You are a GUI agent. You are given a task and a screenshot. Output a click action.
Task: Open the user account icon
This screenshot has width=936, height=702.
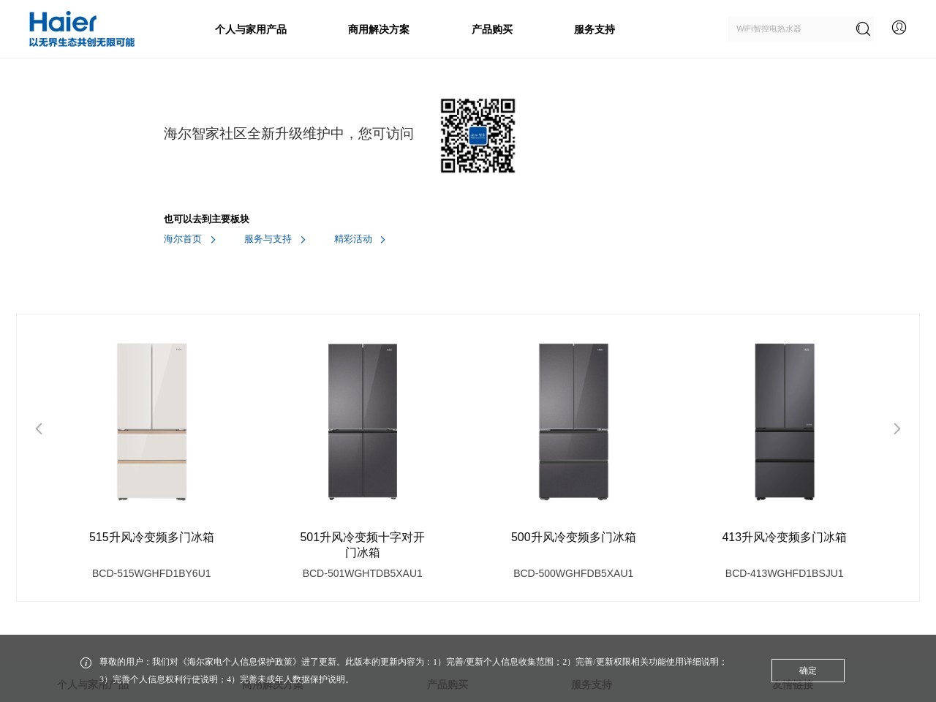[899, 28]
